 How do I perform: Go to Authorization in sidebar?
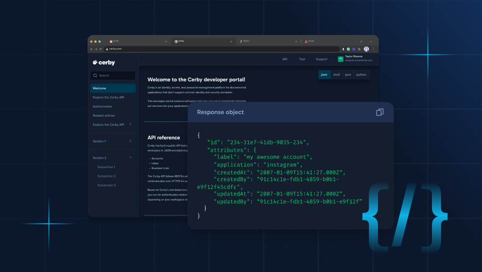click(103, 106)
